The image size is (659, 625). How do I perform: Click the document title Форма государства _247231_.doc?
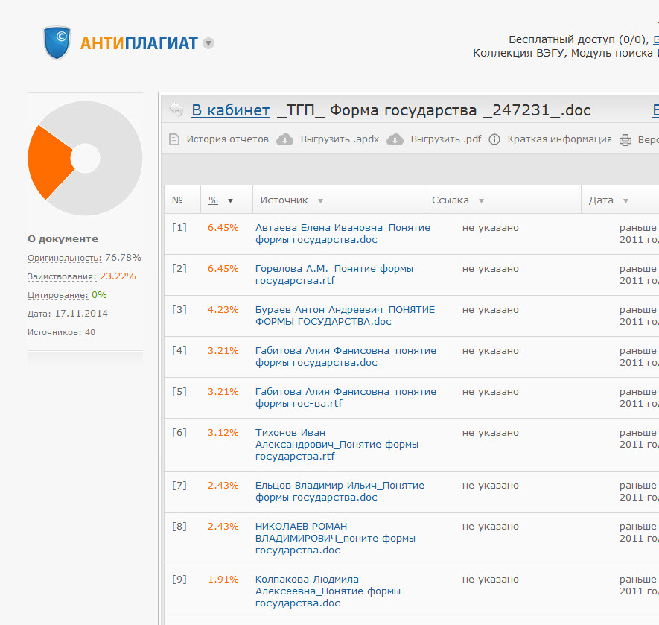(x=459, y=110)
